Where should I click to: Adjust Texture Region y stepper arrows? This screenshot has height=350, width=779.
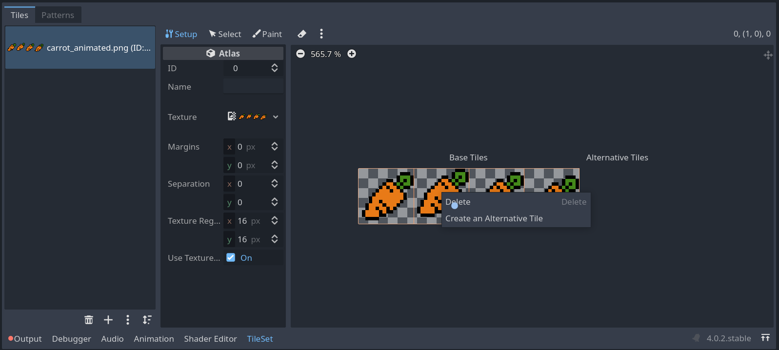(x=275, y=239)
